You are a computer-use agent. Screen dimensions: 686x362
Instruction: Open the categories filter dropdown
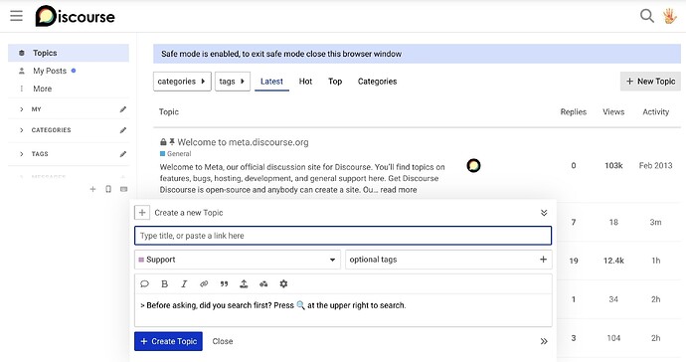click(182, 82)
